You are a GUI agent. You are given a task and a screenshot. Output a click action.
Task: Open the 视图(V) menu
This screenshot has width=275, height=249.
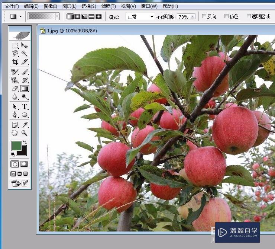coord(129,6)
